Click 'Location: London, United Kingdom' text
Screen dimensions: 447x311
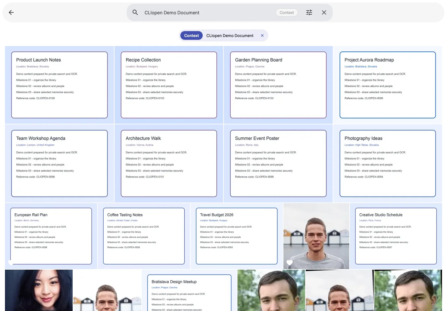(x=35, y=145)
